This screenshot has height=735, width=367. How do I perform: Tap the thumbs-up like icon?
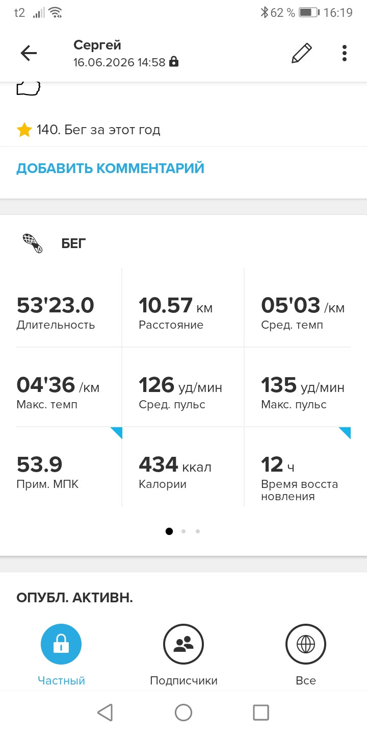pyautogui.click(x=29, y=88)
